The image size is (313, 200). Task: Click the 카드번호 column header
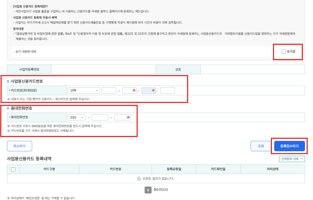pyautogui.click(x=115, y=169)
